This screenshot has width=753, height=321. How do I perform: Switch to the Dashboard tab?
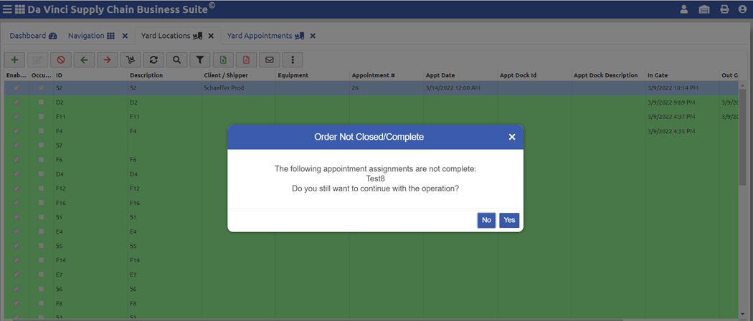33,36
